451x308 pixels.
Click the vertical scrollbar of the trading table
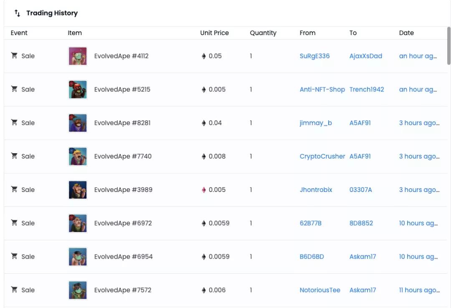[x=448, y=46]
